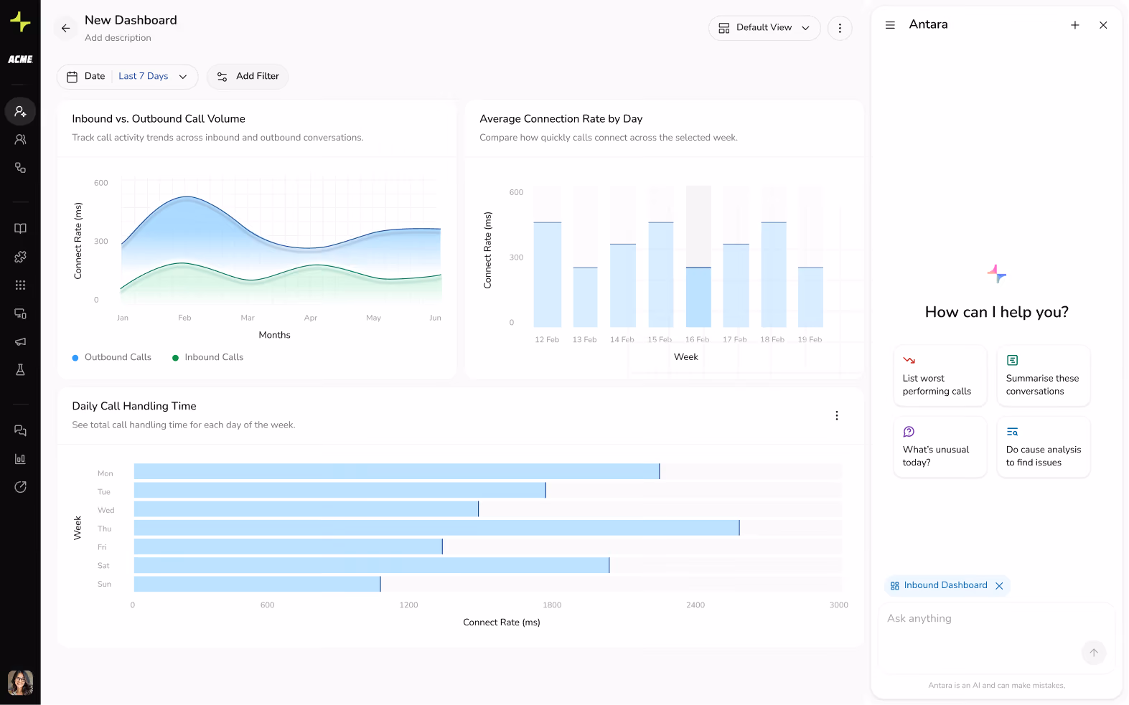This screenshot has width=1129, height=705.
Task: Open the dashboard three-dot options menu
Action: click(840, 28)
